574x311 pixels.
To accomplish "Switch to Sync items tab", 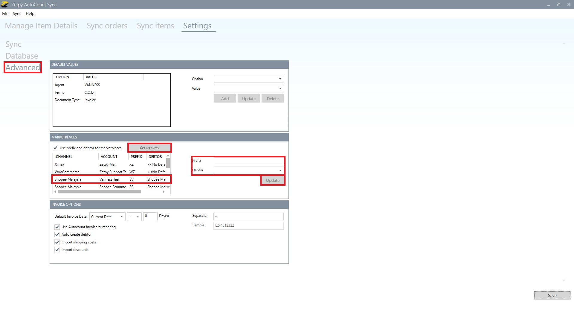I will (155, 26).
